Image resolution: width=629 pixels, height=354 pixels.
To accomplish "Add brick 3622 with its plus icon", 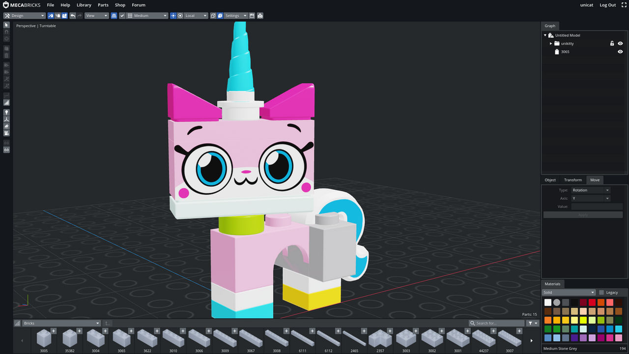I will coord(157,331).
